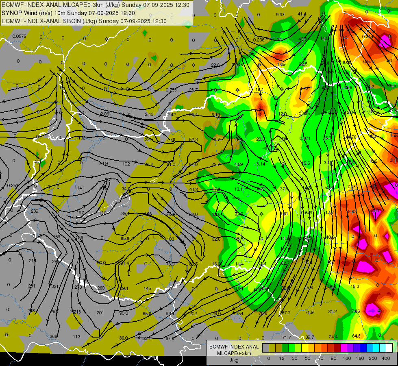Click the map value '145'
Viewport: 398px width, 366px height.
[x=147, y=288]
